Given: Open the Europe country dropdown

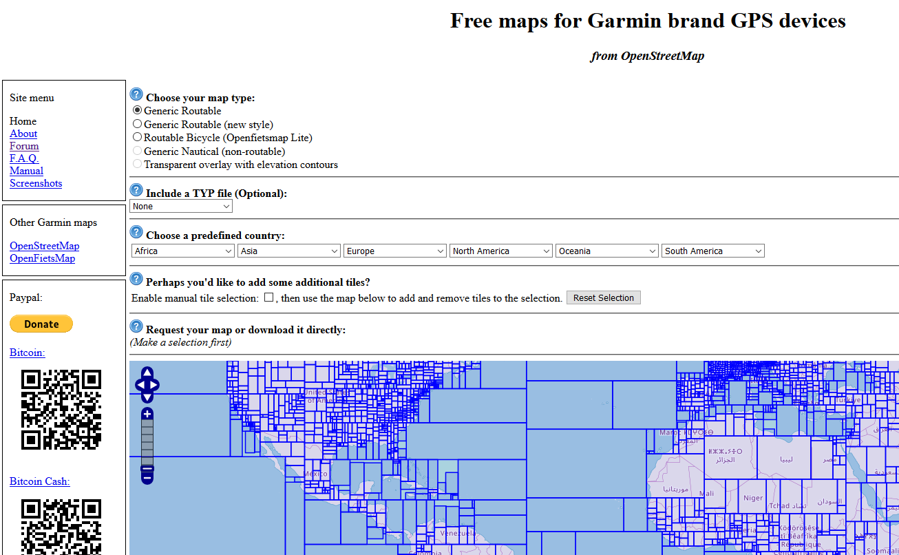Looking at the screenshot, I should point(395,251).
